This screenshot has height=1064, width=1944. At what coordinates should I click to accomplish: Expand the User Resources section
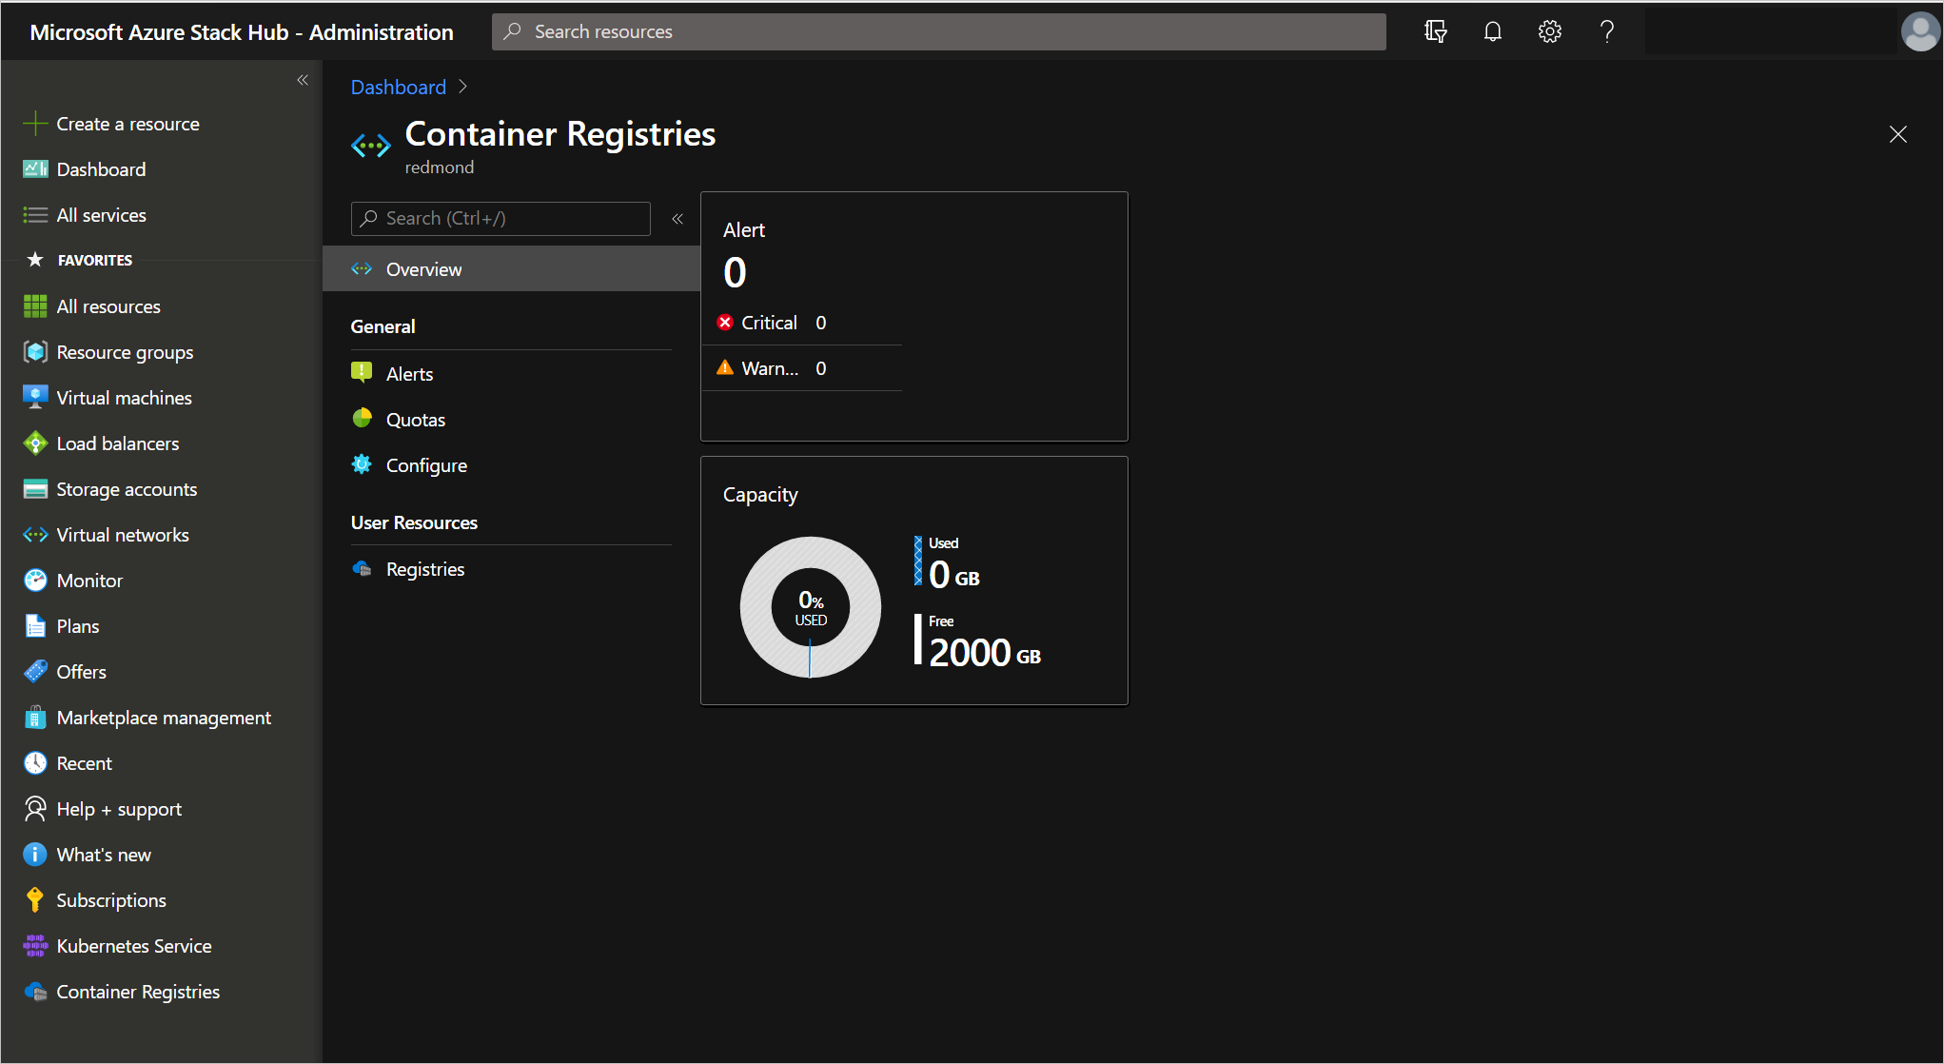click(x=414, y=521)
